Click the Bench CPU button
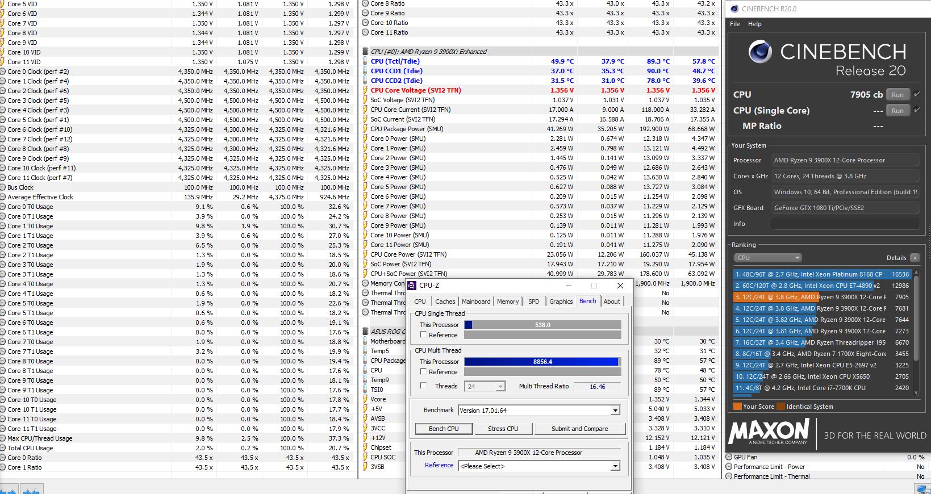The width and height of the screenshot is (931, 494). pos(444,429)
